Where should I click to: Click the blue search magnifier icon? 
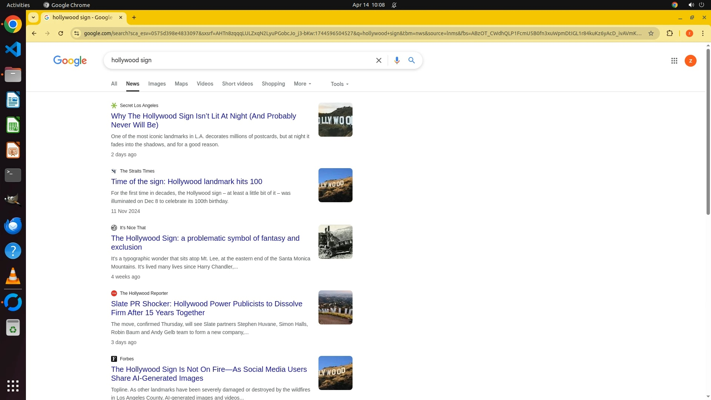(411, 60)
